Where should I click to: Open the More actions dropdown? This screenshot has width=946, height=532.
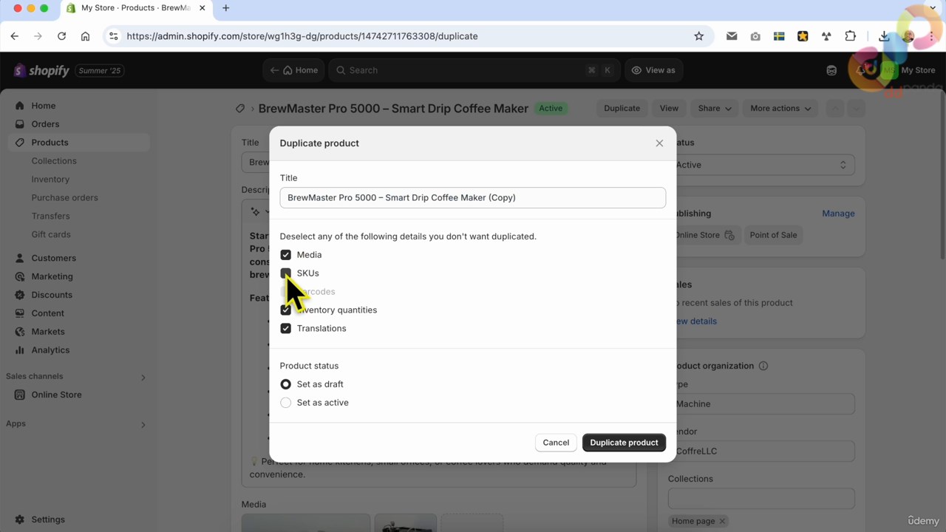780,109
